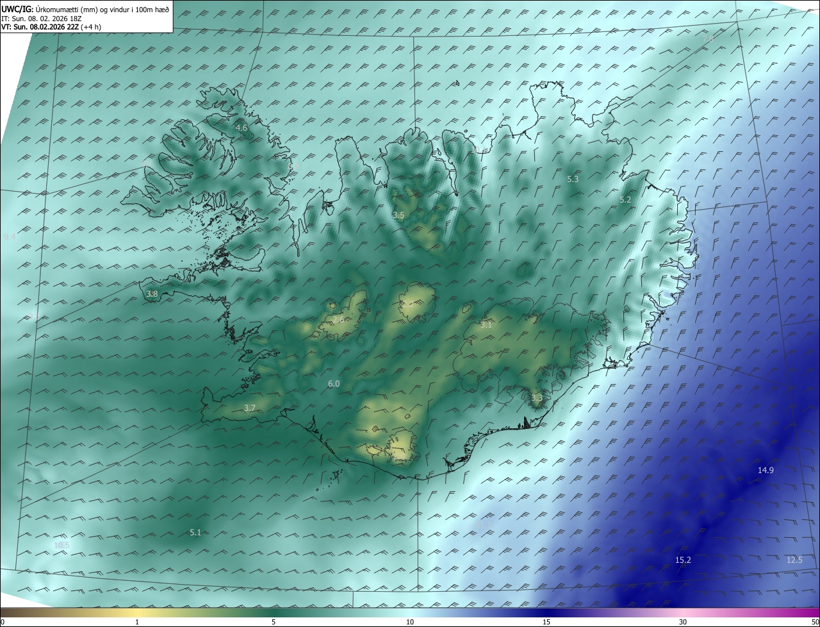Click the legend tick label '5'
Screen dimensions: 820x627
(x=274, y=623)
